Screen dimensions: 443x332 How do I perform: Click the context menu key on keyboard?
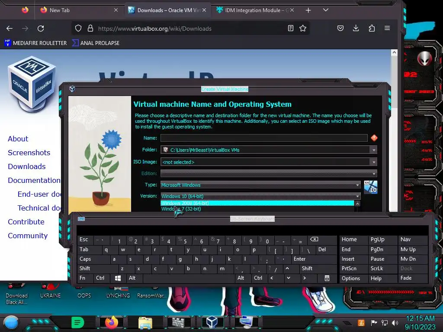[327, 278]
